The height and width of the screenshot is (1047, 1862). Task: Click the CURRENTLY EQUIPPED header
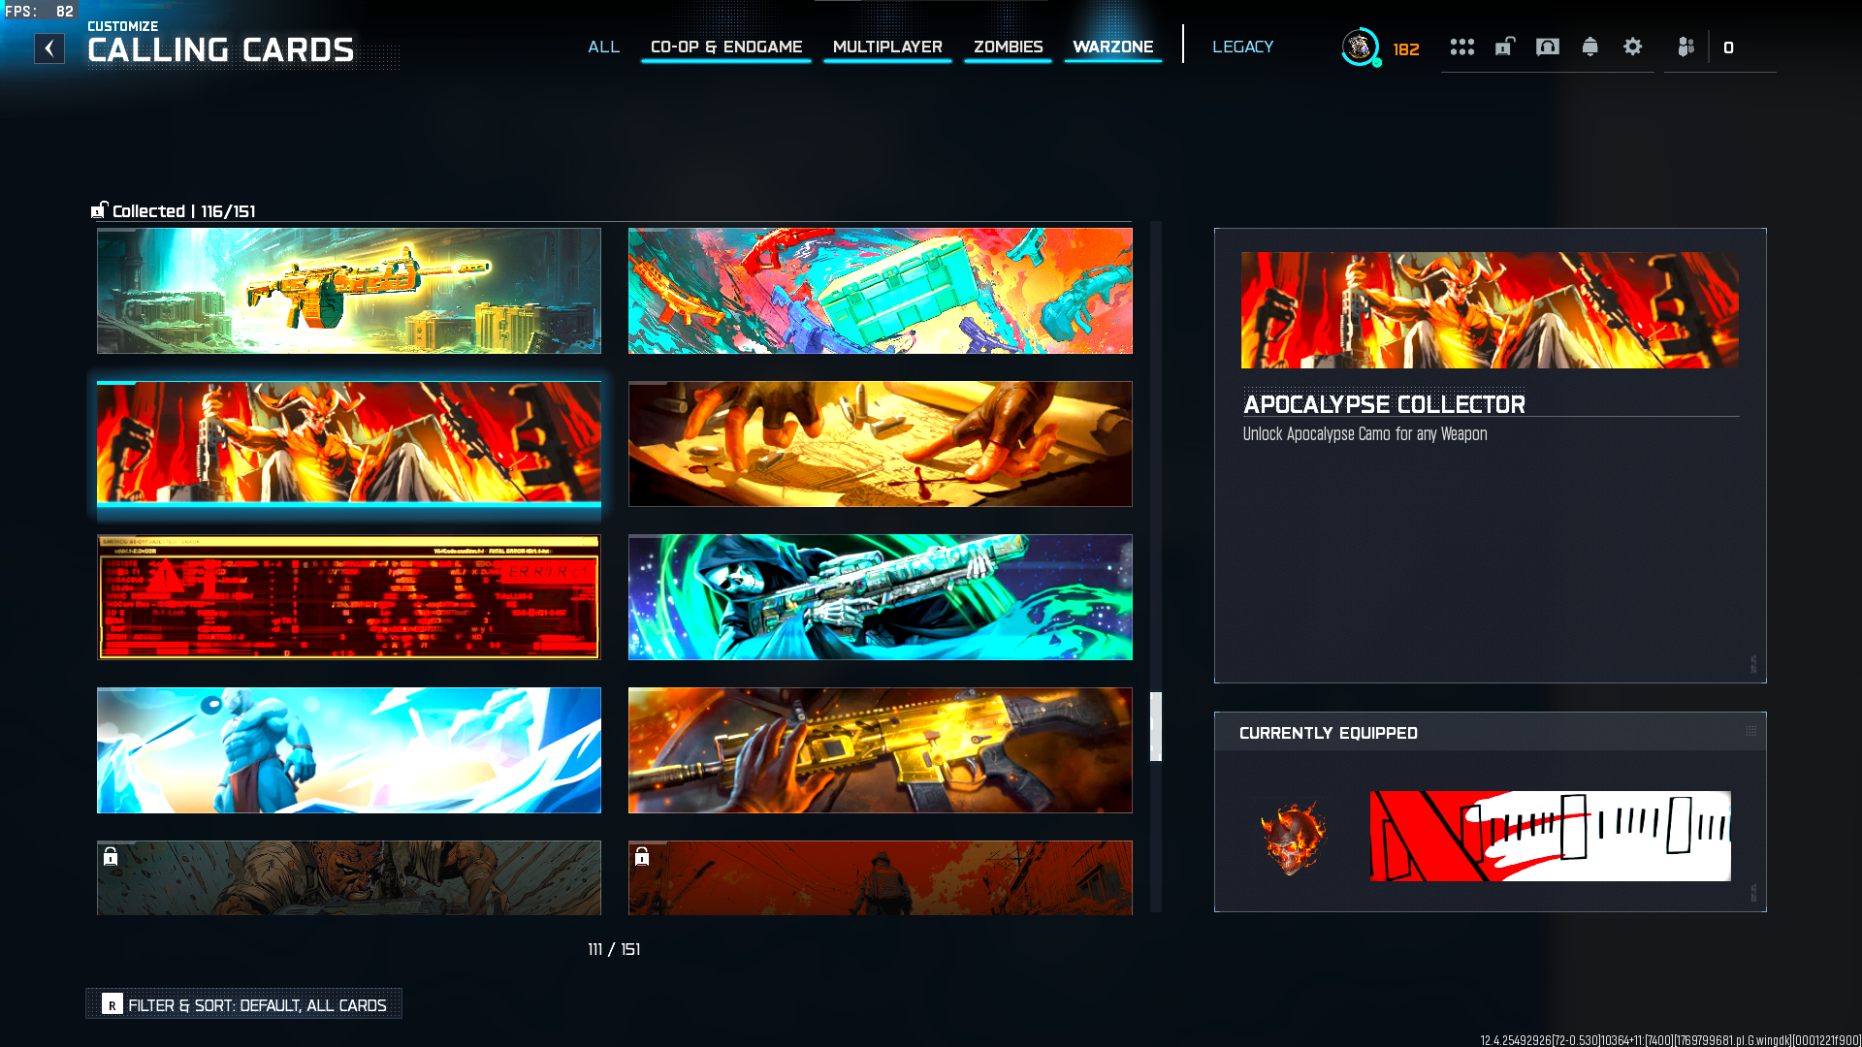click(1328, 733)
